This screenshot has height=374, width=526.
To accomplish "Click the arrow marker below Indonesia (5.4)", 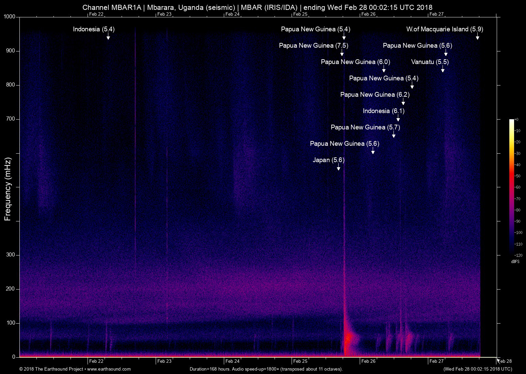I will pyautogui.click(x=108, y=36).
